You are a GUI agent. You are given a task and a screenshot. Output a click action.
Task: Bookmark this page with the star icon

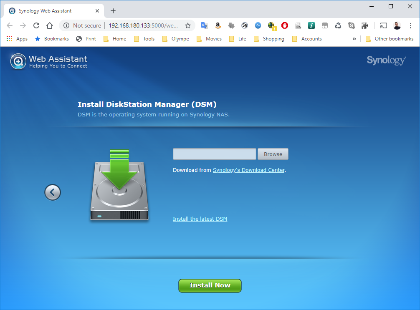[x=188, y=25]
